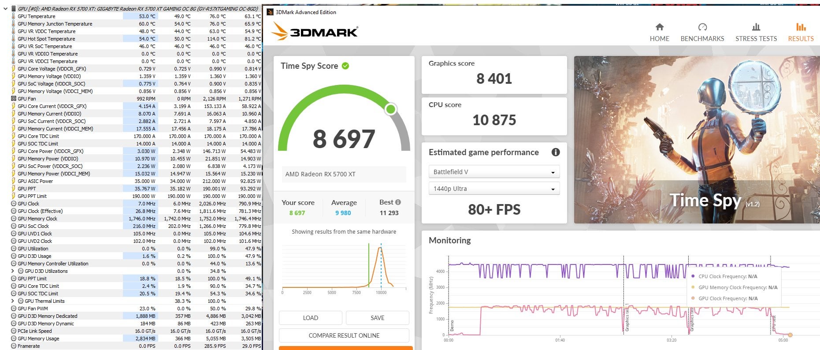The image size is (820, 350).
Task: Expand the GPU D3D Utilizations group
Action: click(x=12, y=271)
